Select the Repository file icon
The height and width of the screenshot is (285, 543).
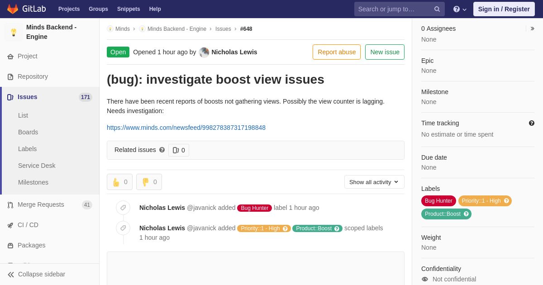pyautogui.click(x=10, y=77)
